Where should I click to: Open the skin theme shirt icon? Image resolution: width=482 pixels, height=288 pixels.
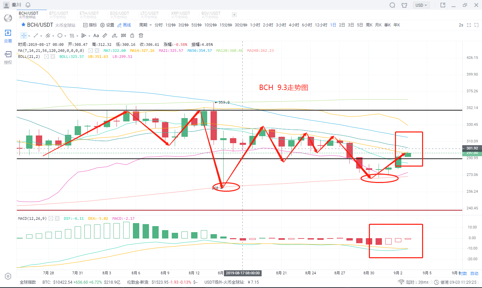[404, 5]
